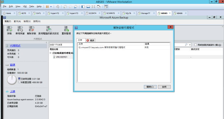Select the VMUSER01 computer entry
The width and height of the screenshot is (224, 119).
61,57
